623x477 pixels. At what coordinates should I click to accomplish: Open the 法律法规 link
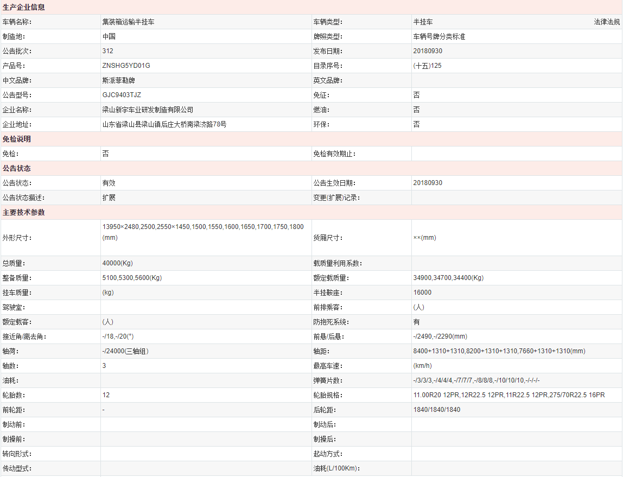[x=607, y=22]
